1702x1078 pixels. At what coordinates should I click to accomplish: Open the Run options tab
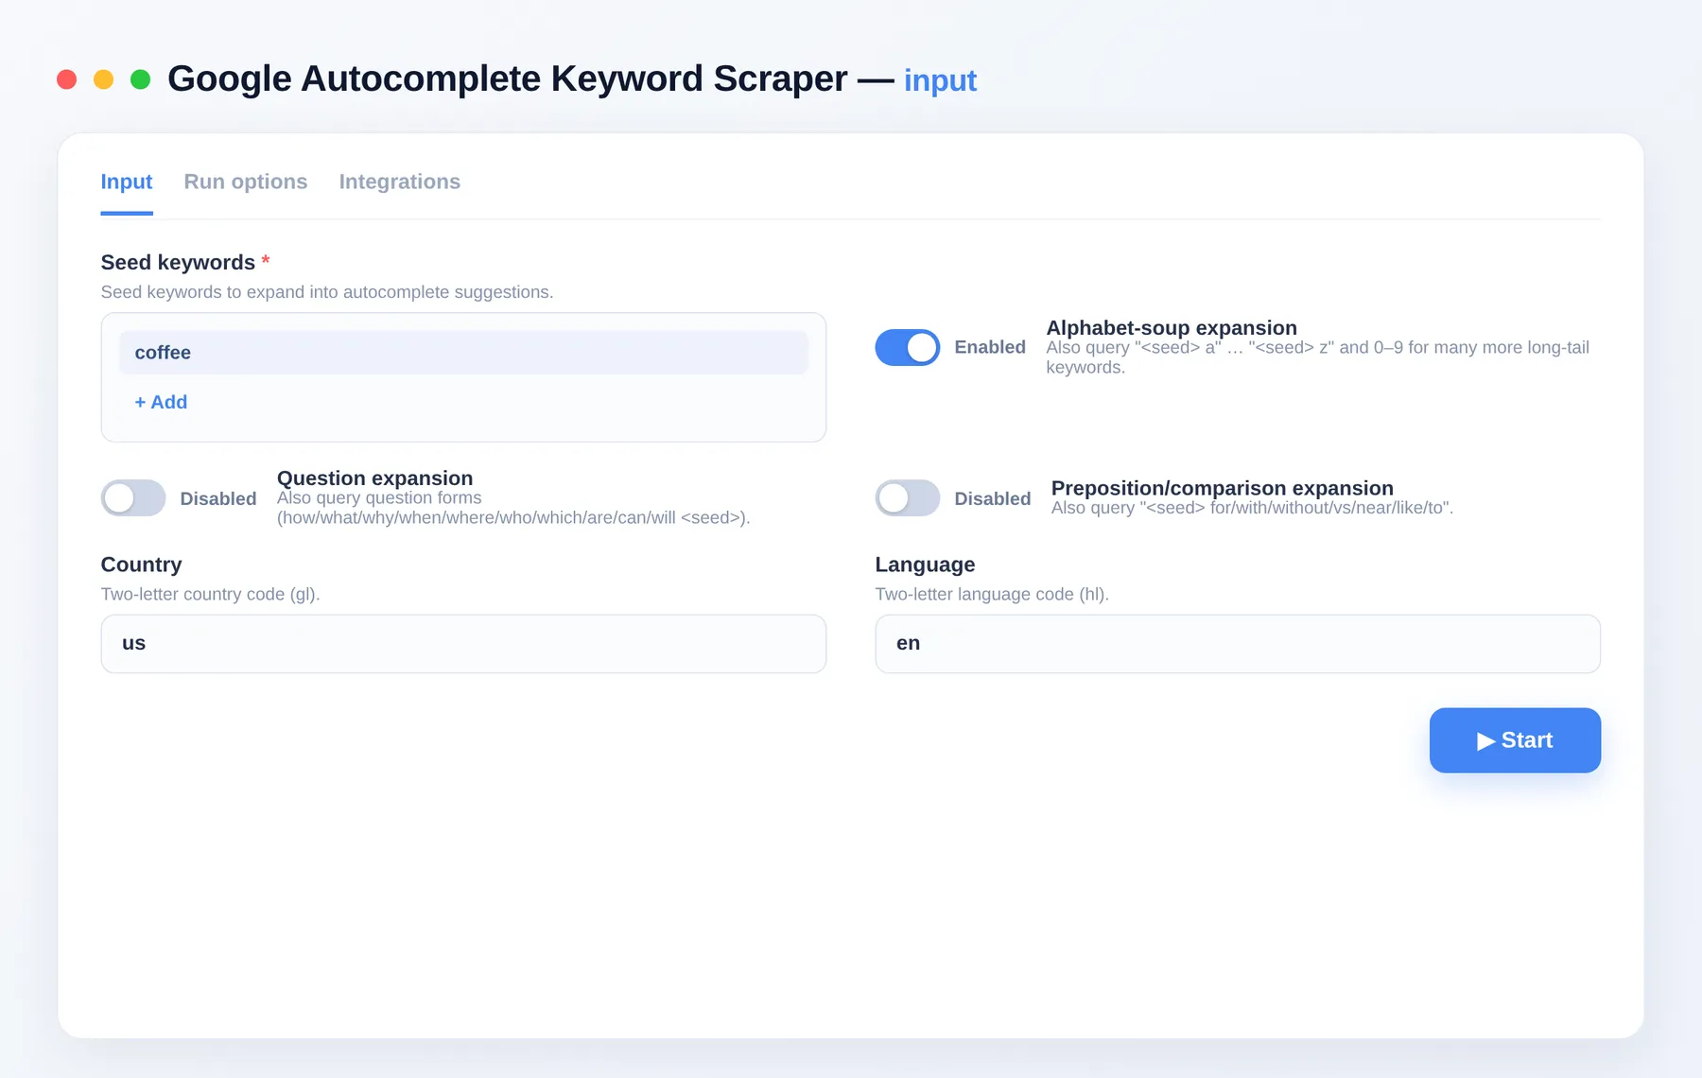coord(246,182)
